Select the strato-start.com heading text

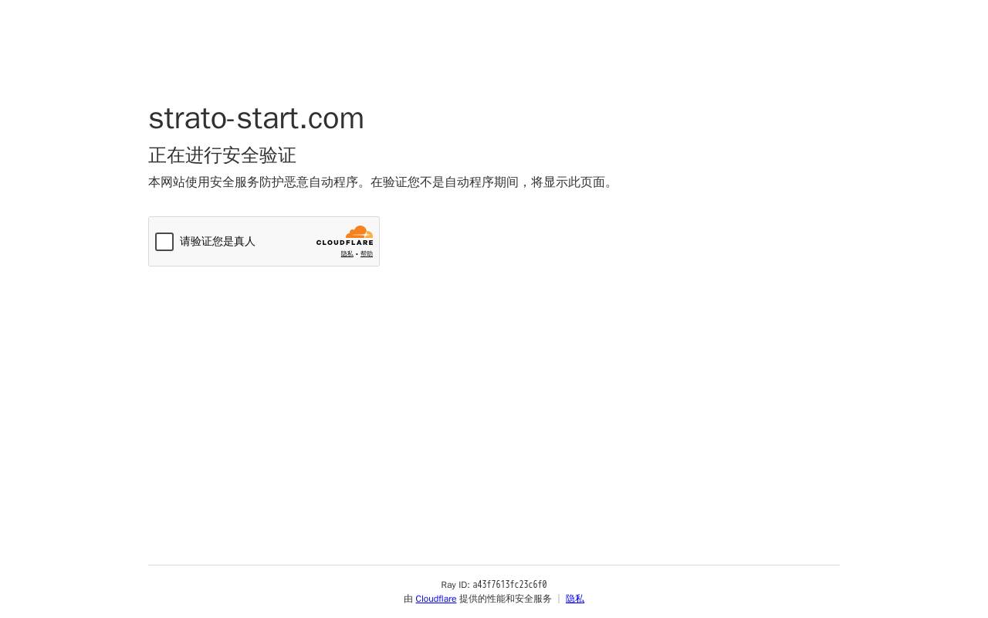point(256,118)
